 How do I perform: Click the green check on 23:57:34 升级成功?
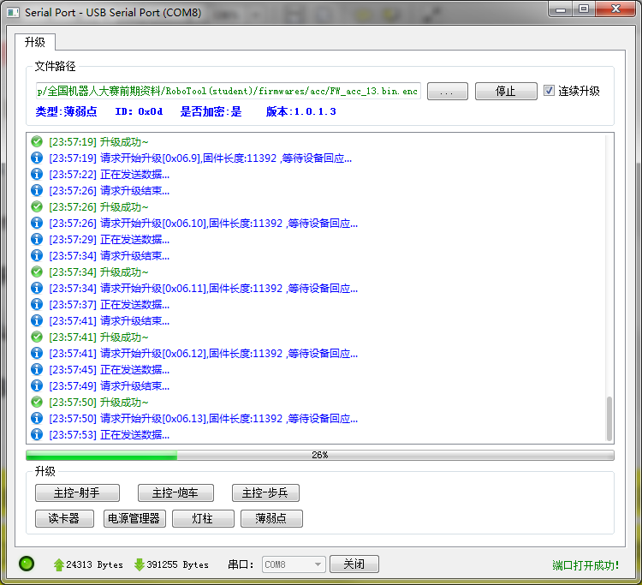[37, 272]
